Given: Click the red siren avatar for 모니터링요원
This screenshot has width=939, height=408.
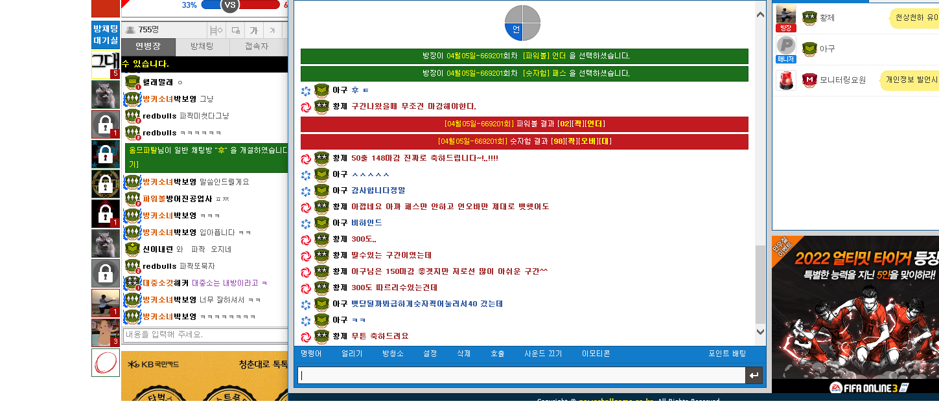Looking at the screenshot, I should point(786,80).
